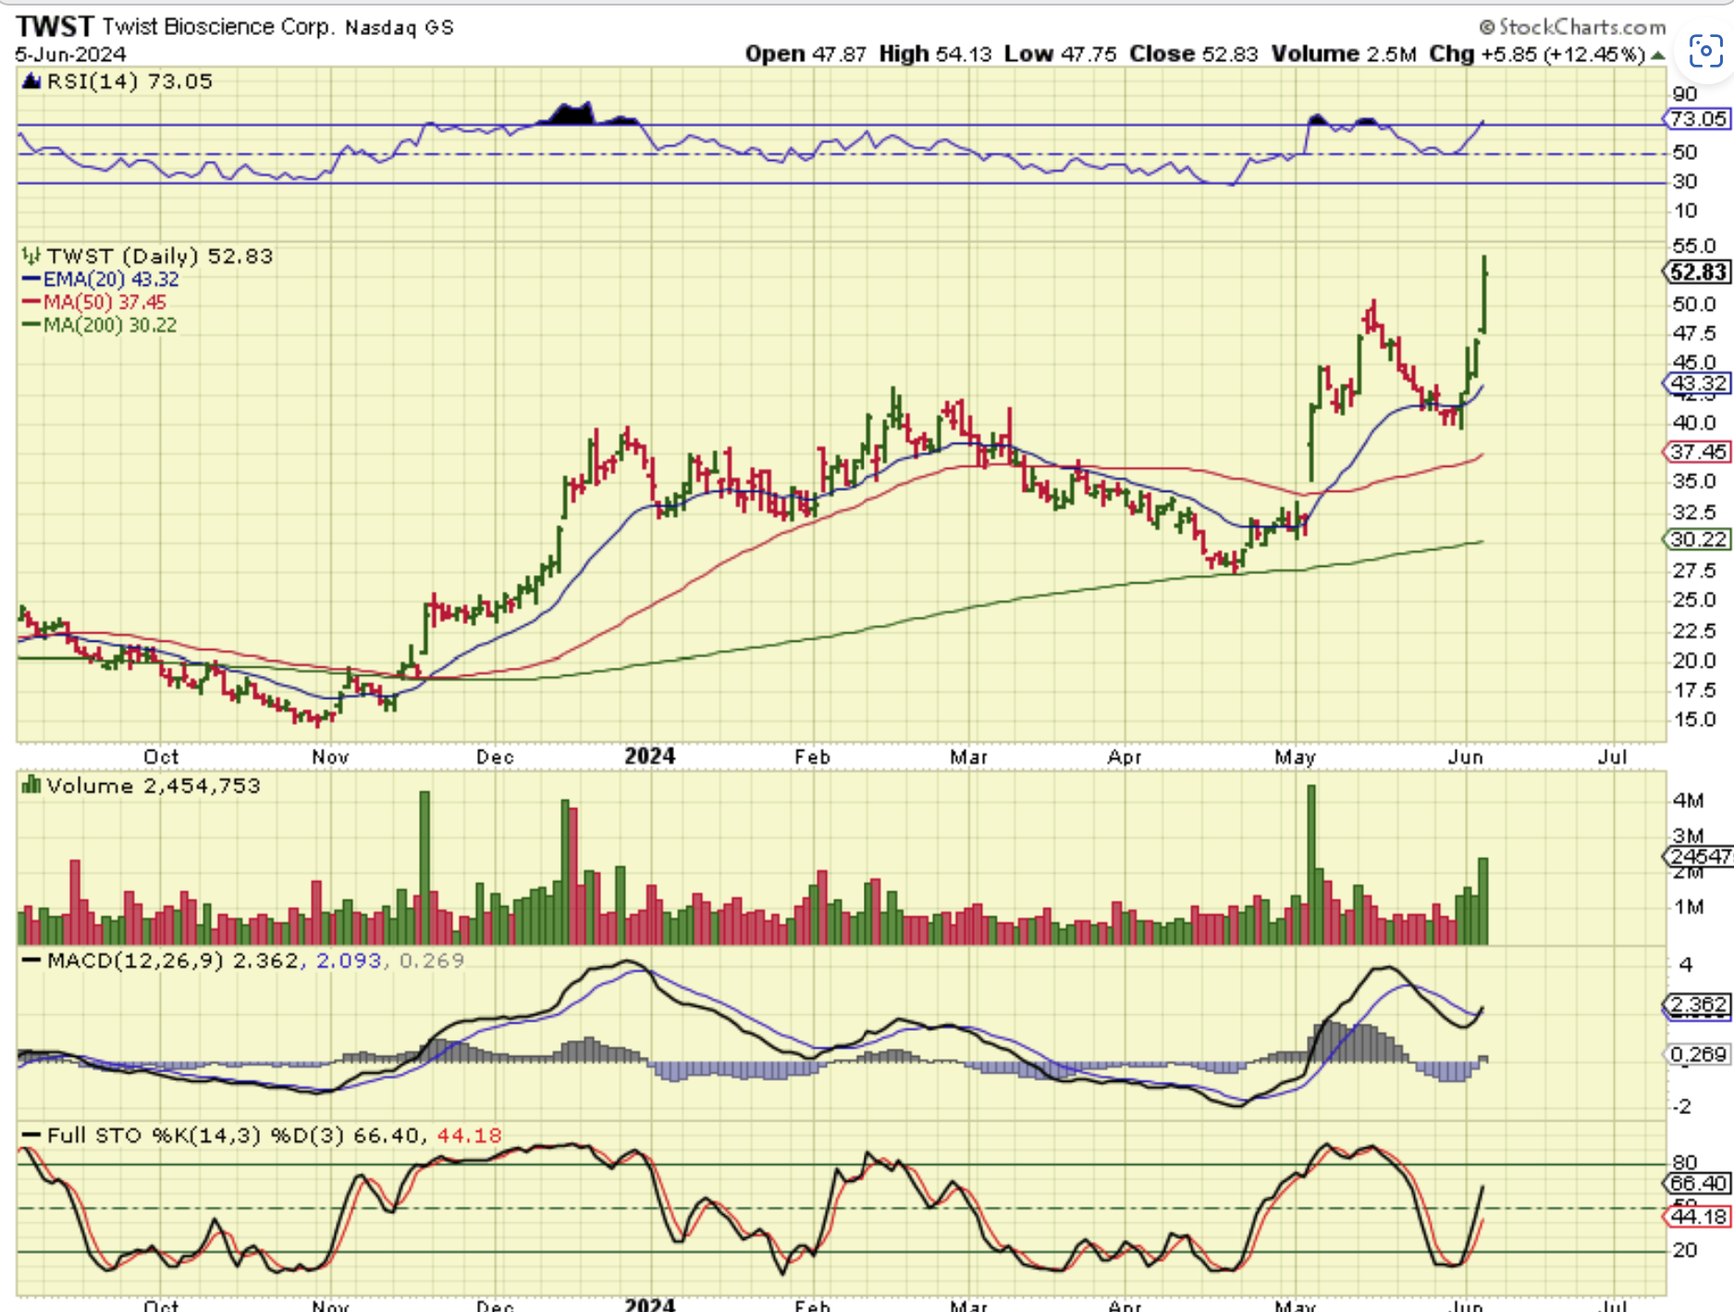Click the green up-triangle beside Chg percentage
The width and height of the screenshot is (1734, 1312).
(x=1658, y=55)
